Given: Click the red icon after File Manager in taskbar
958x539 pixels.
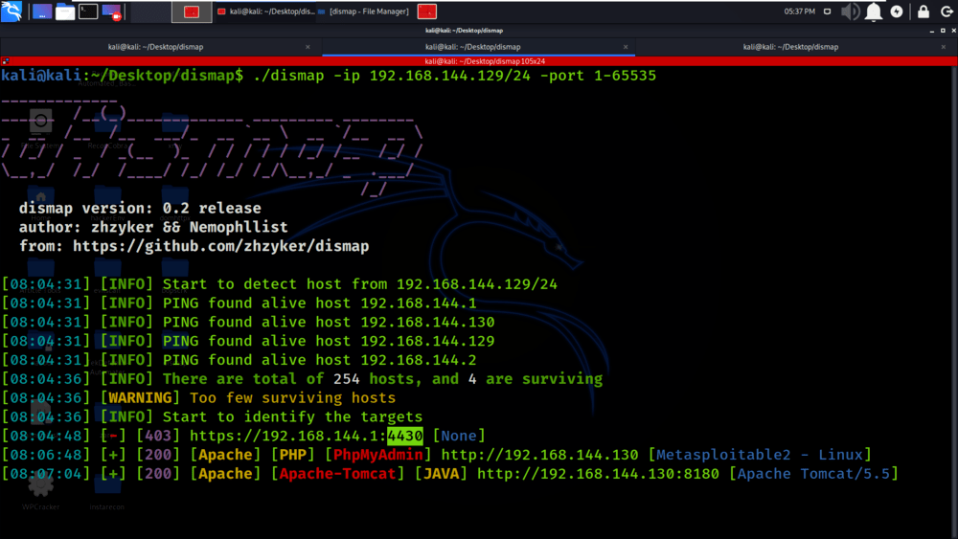Looking at the screenshot, I should [427, 11].
